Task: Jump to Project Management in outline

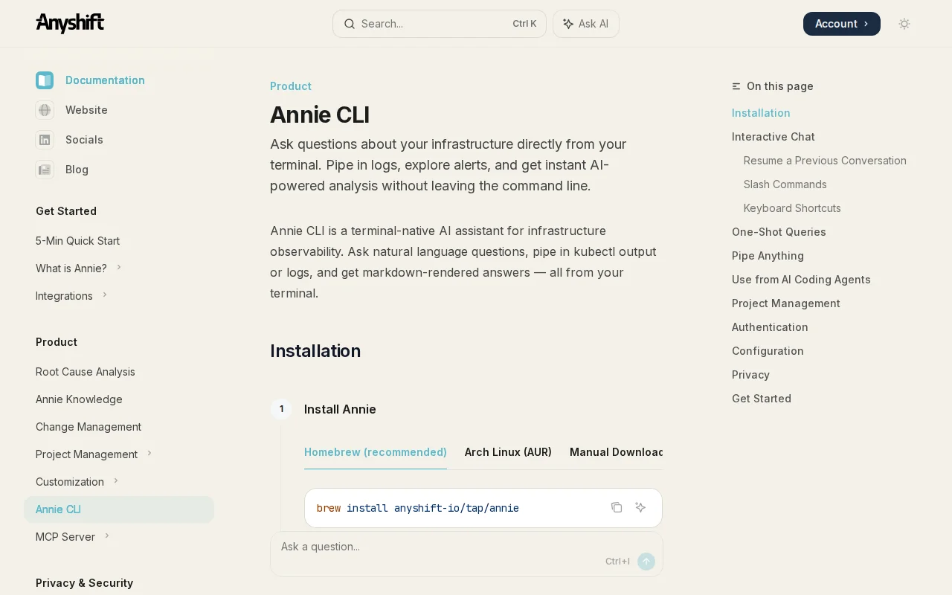Action: 786,303
